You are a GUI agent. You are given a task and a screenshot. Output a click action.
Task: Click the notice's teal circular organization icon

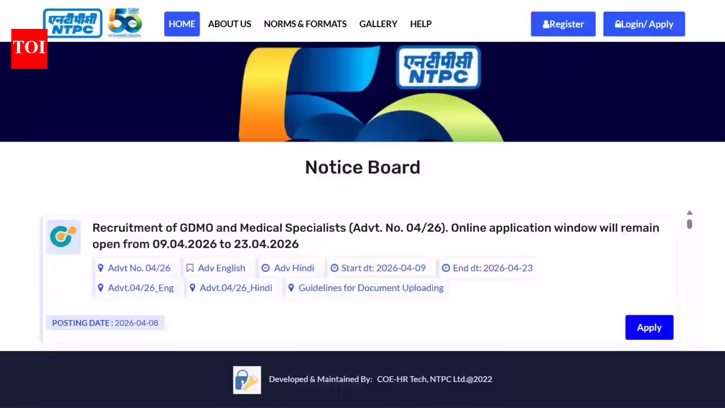coord(63,237)
